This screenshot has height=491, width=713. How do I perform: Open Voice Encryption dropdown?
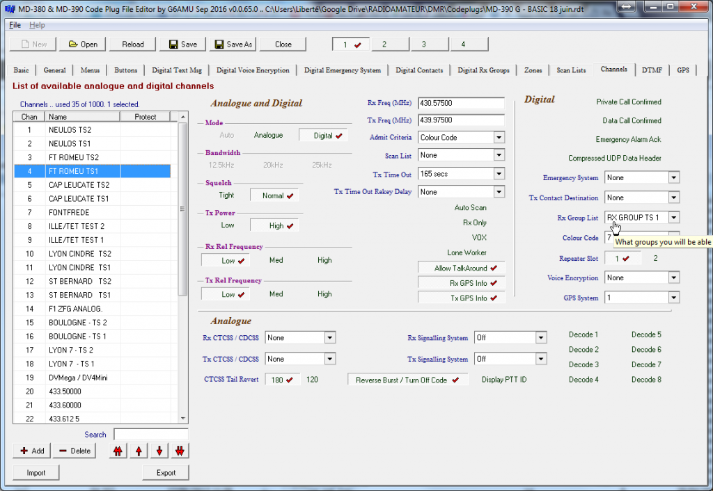(x=674, y=277)
